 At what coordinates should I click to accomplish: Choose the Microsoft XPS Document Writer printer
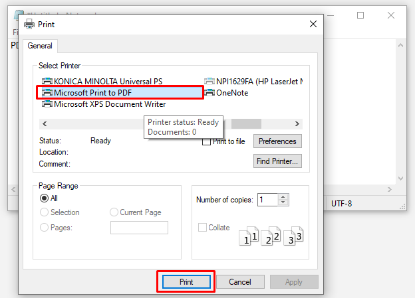(104, 104)
